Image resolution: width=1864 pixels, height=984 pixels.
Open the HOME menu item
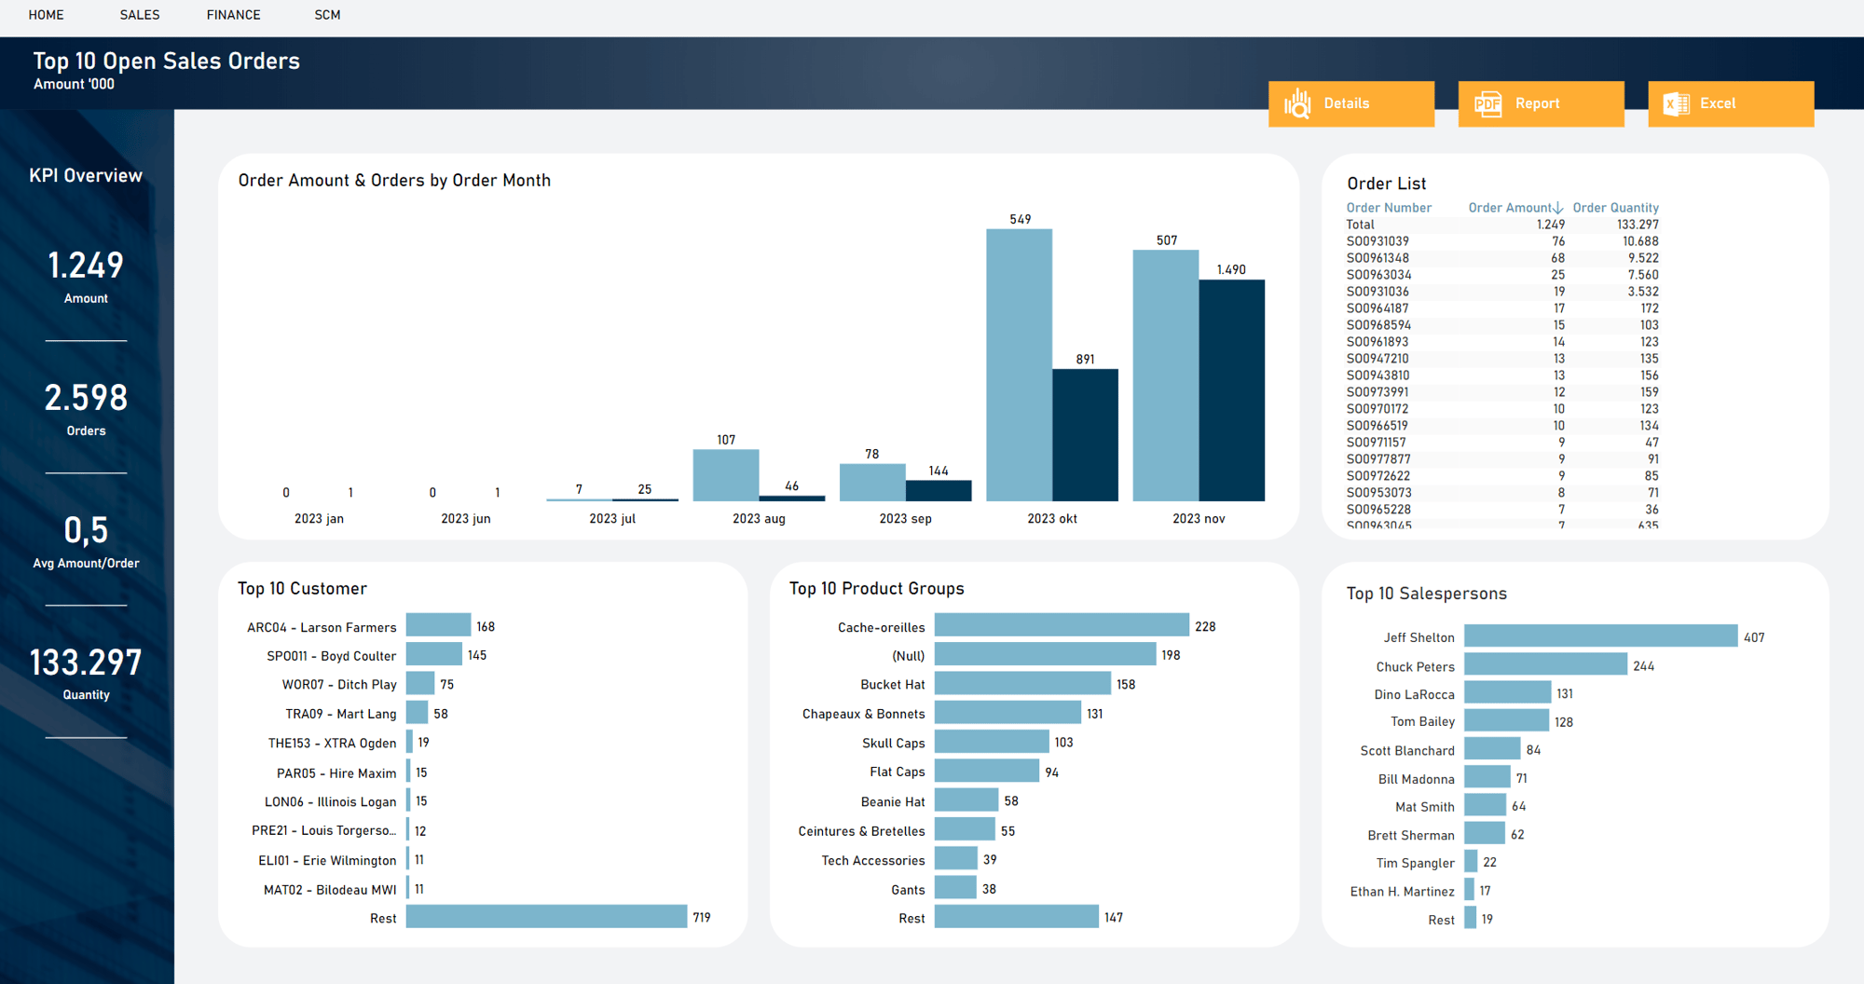click(46, 15)
